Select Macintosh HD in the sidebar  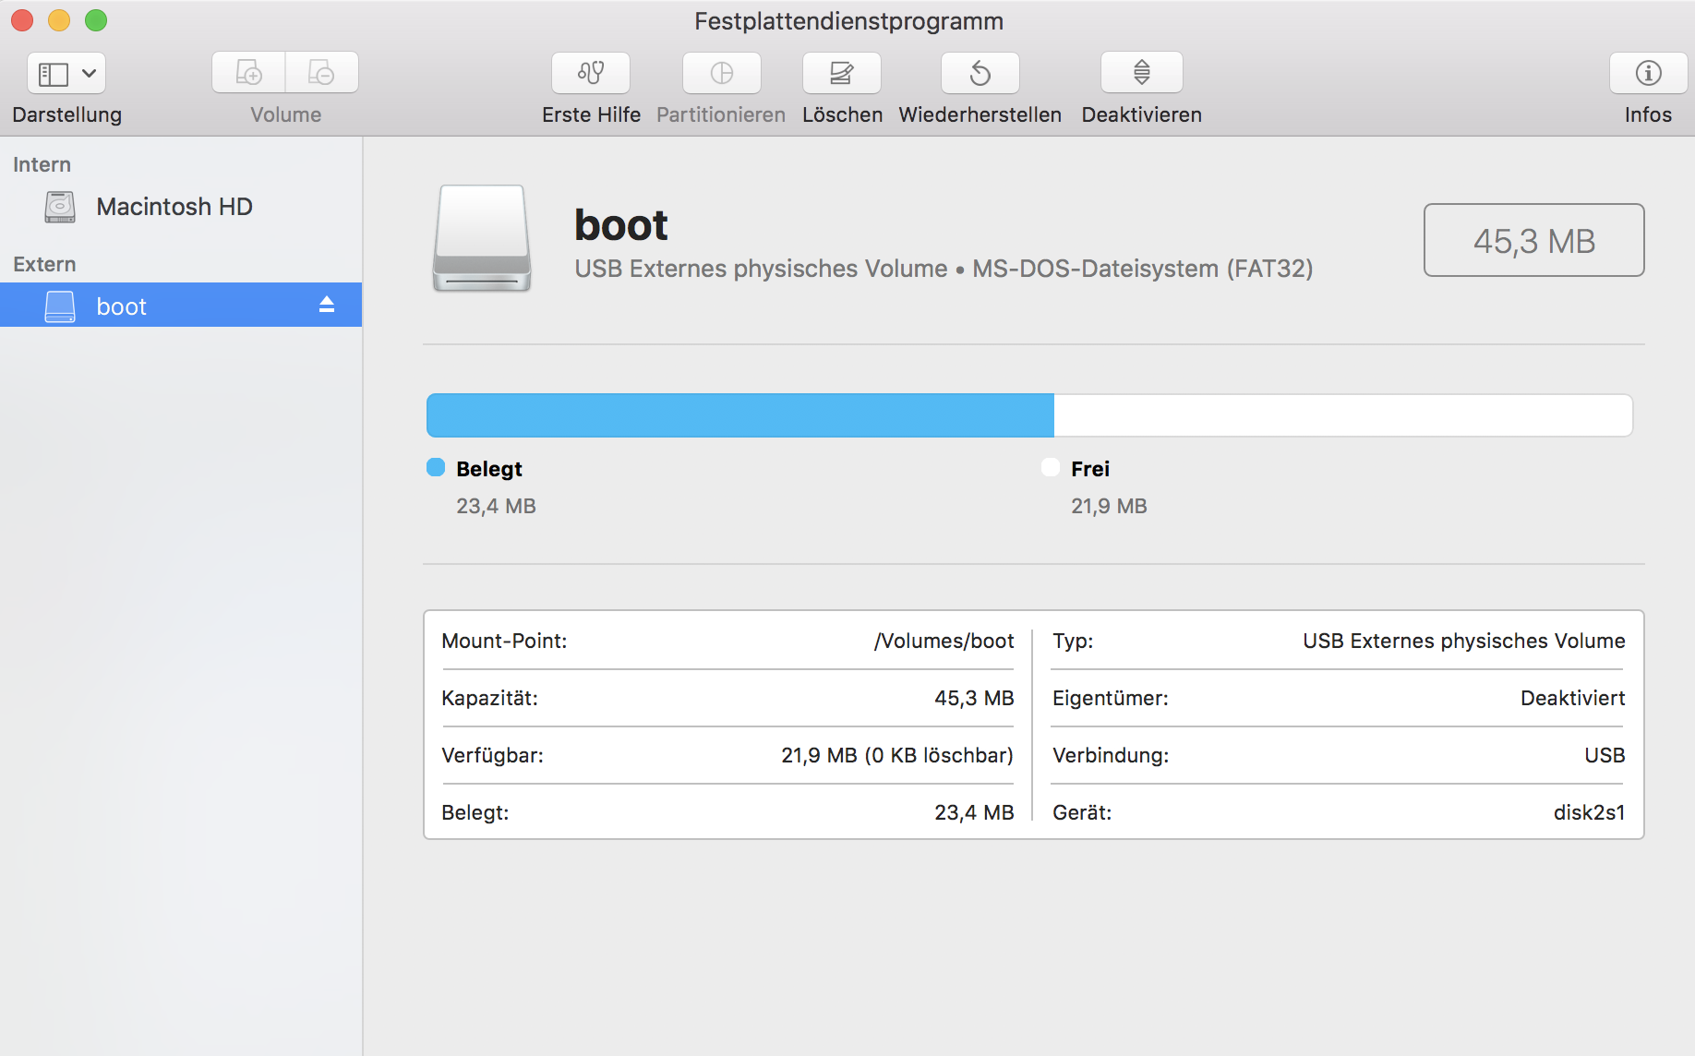click(x=181, y=207)
